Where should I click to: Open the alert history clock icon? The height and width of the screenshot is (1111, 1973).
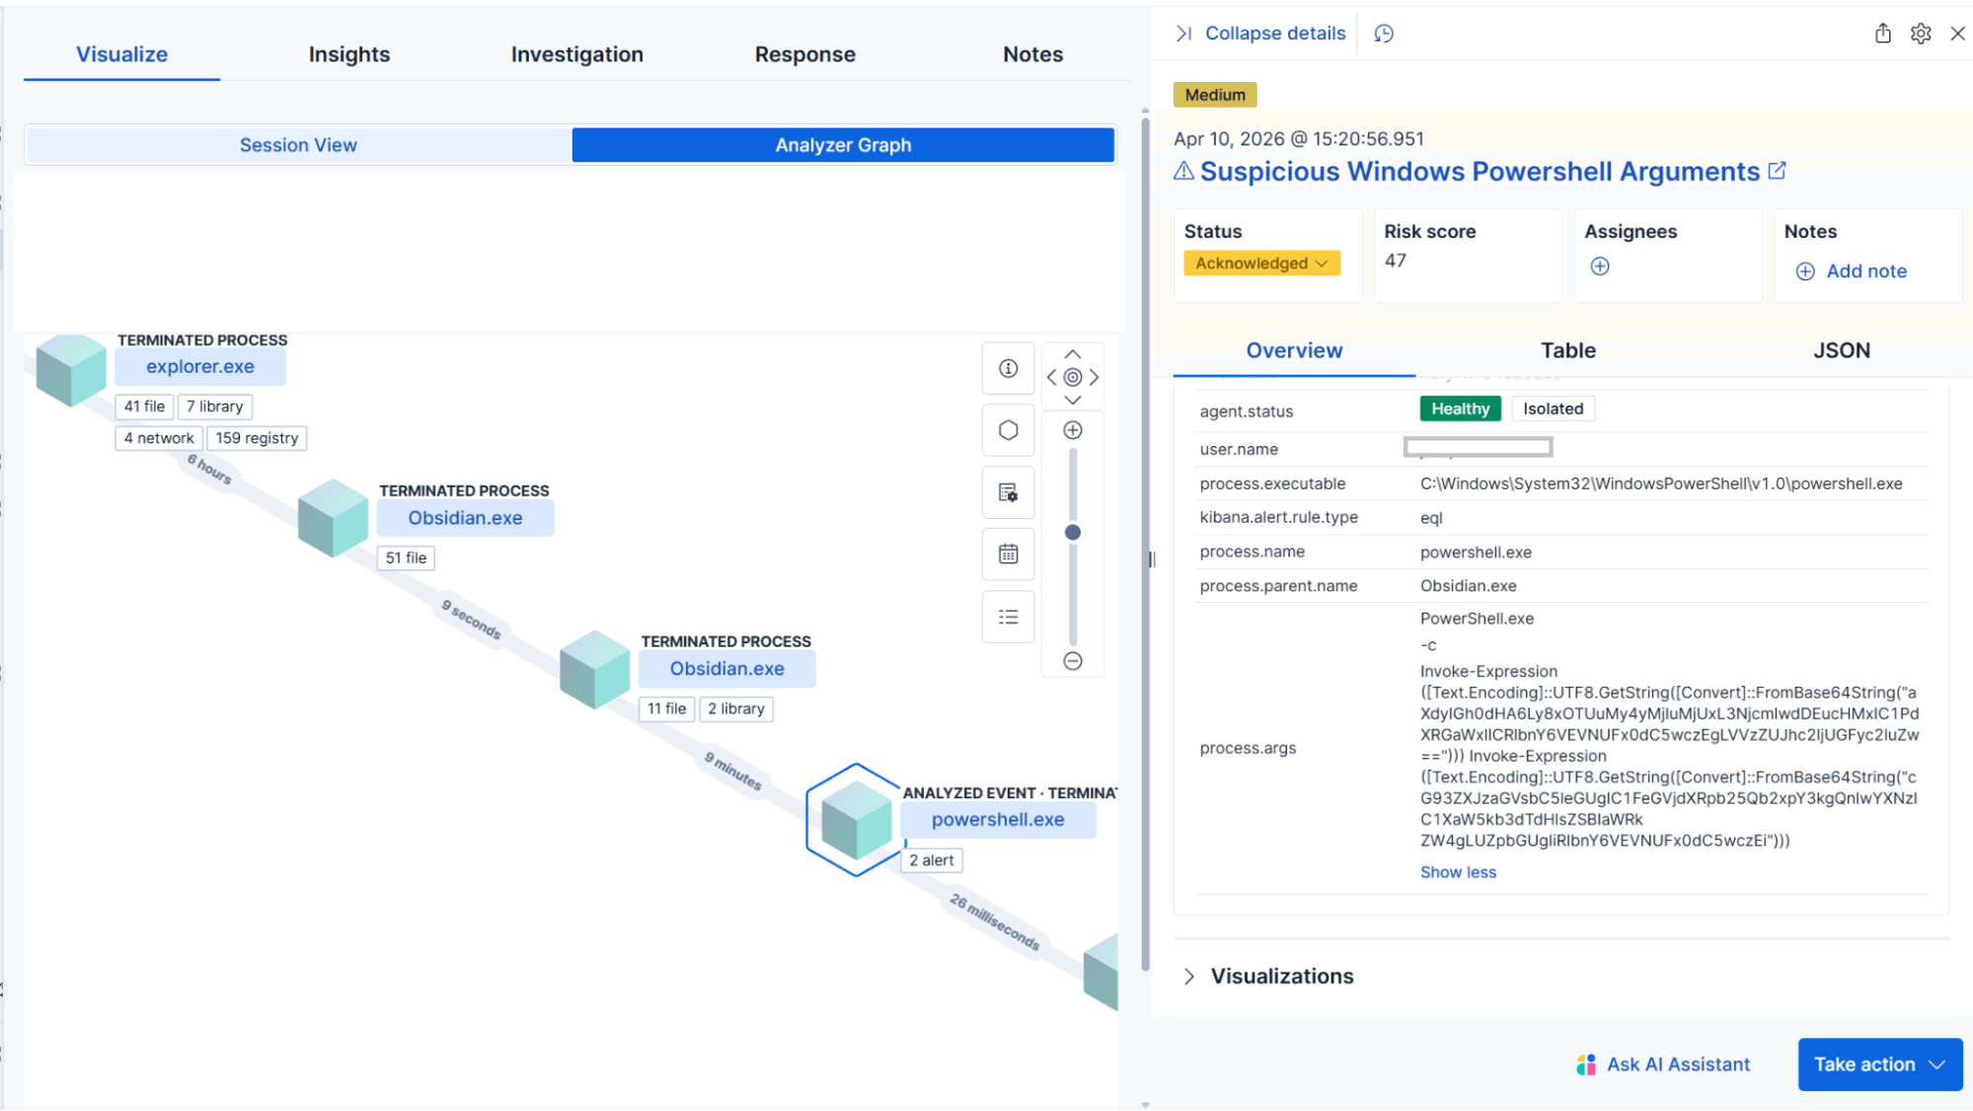[x=1383, y=33]
